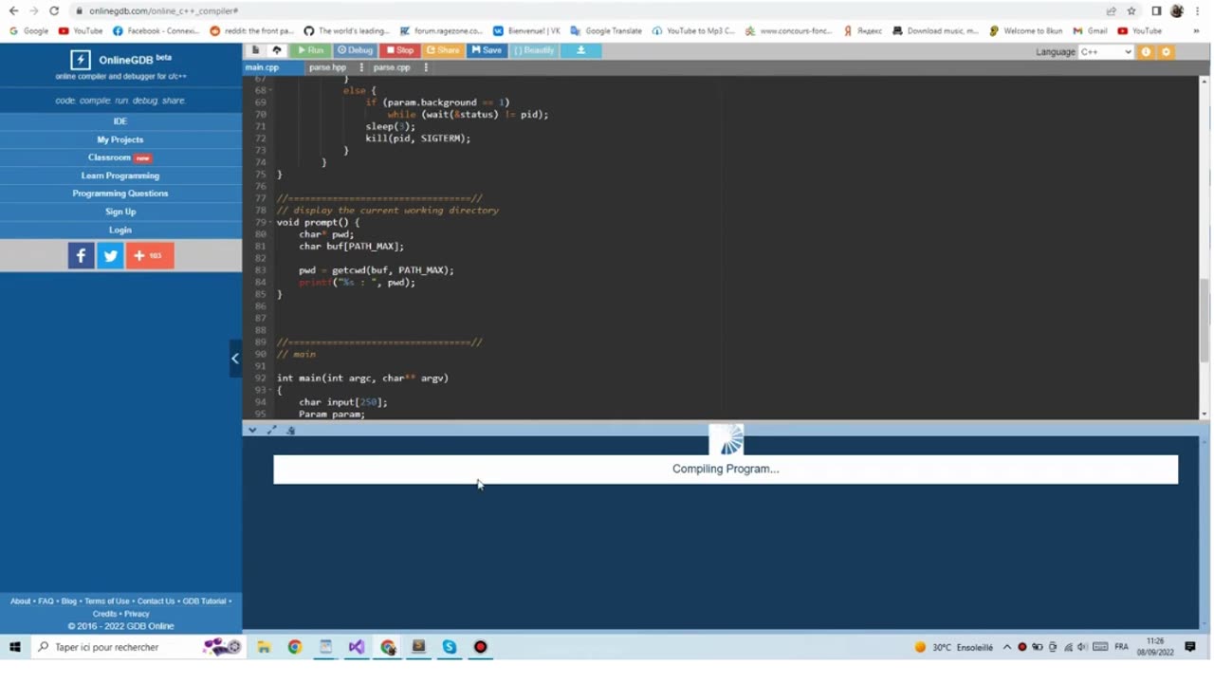The height and width of the screenshot is (683, 1214).
Task: Share on Twitter via the sidebar icon
Action: click(110, 255)
